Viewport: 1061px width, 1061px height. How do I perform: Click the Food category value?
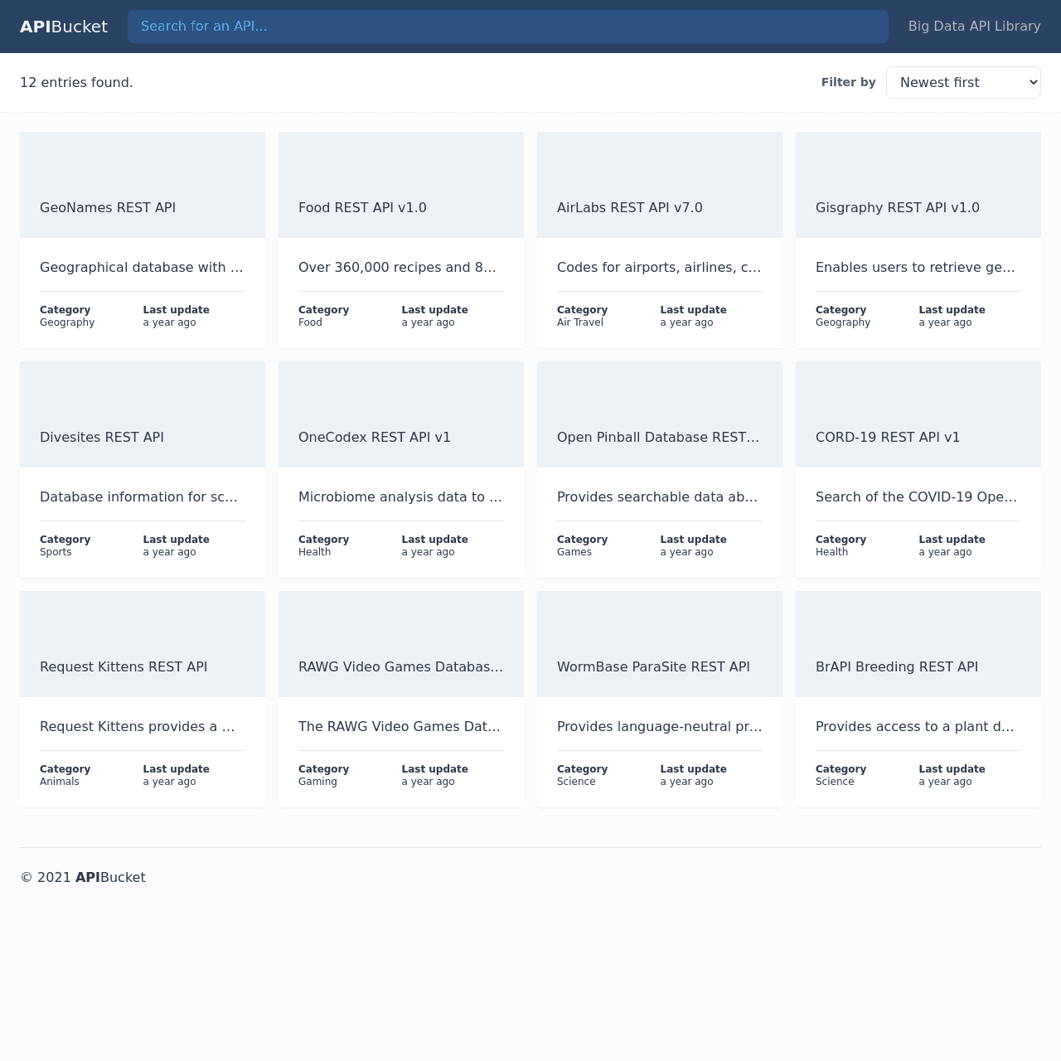click(310, 322)
